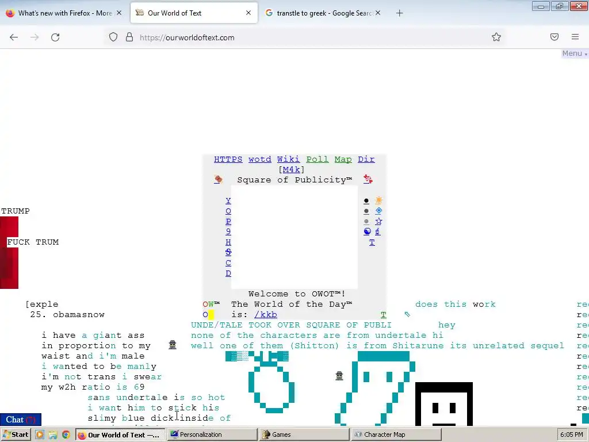Click the light gray circle link
Image resolution: width=589 pixels, height=442 pixels.
coord(366,222)
